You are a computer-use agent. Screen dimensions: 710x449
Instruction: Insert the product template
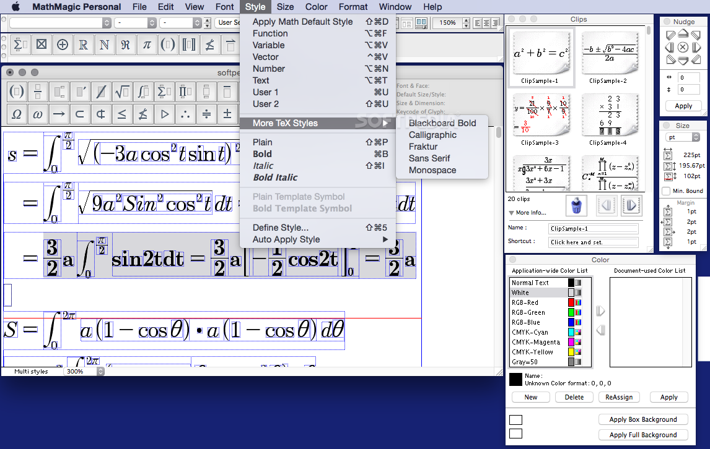point(185,92)
